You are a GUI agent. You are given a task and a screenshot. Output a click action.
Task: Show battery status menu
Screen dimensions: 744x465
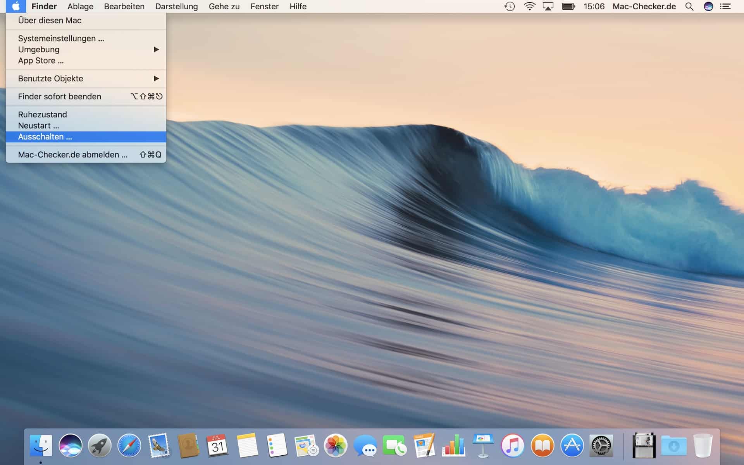568,7
